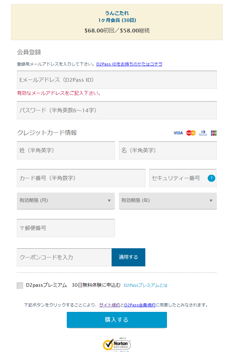Click the Norton Secured seal

click(x=117, y=344)
